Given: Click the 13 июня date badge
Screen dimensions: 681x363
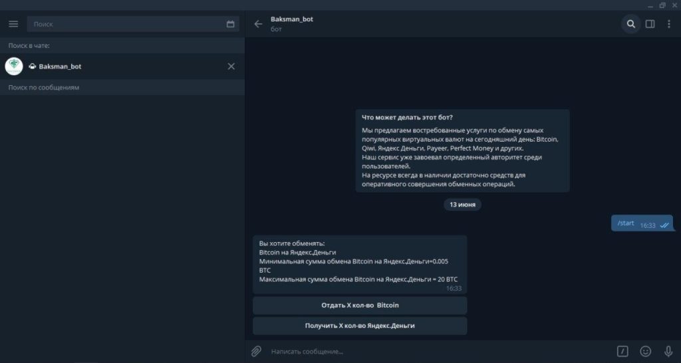Looking at the screenshot, I should (463, 204).
